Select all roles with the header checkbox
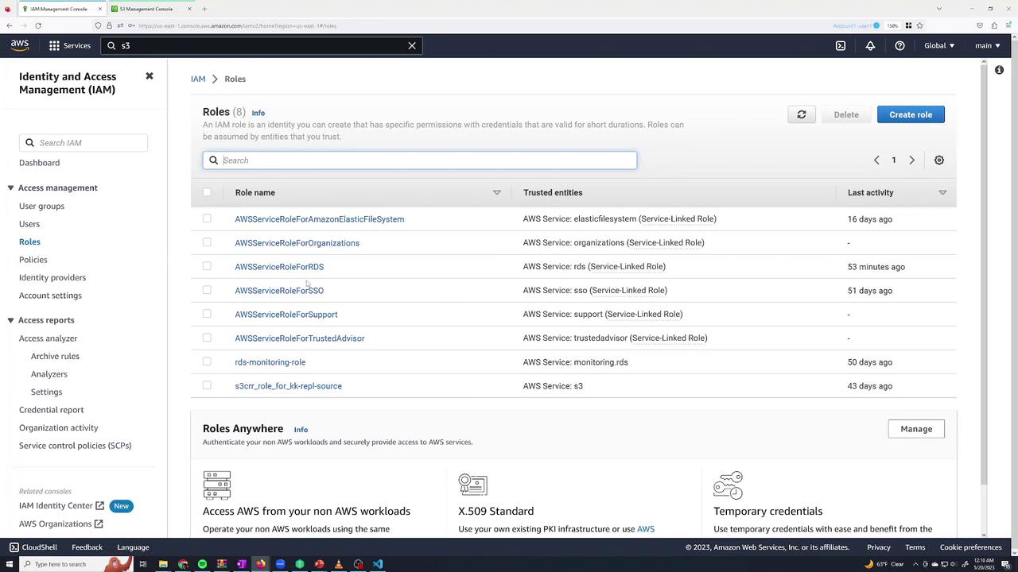 click(207, 192)
